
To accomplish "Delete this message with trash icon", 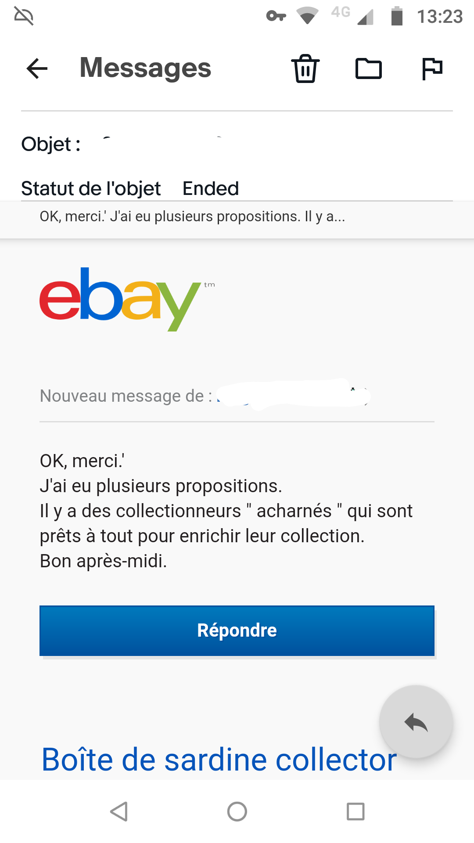I will point(305,68).
